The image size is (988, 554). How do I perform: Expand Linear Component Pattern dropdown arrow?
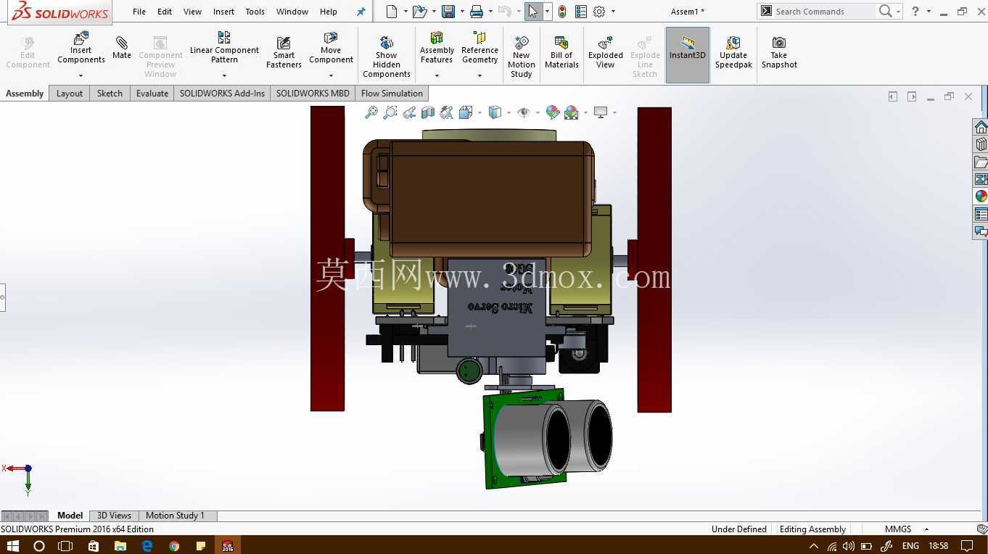coord(224,75)
